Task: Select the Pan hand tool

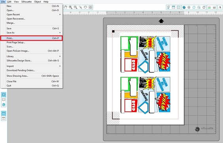Action: 66,7
